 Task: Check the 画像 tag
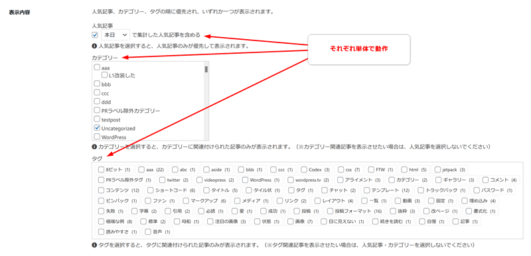point(290,222)
